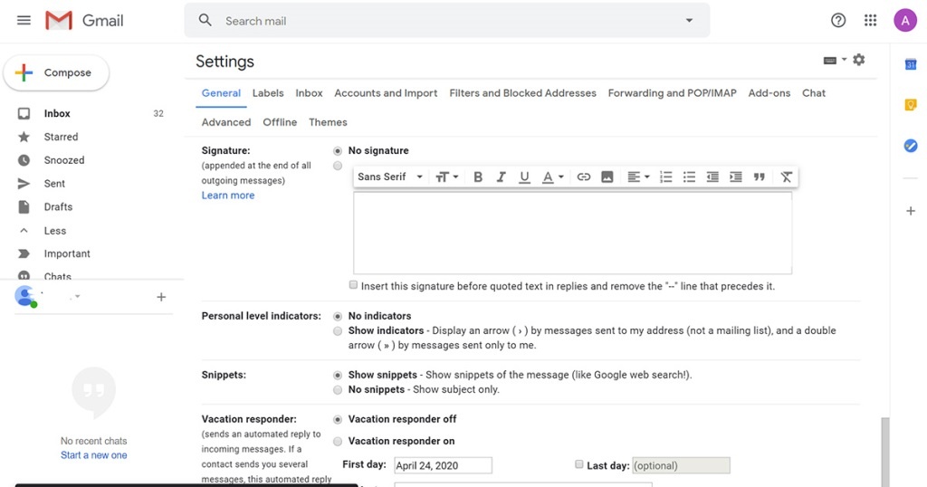Apply numbered list in signature editor

(x=665, y=177)
